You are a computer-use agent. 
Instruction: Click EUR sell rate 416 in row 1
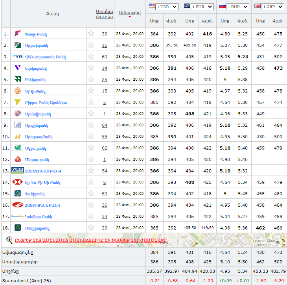coord(207,34)
